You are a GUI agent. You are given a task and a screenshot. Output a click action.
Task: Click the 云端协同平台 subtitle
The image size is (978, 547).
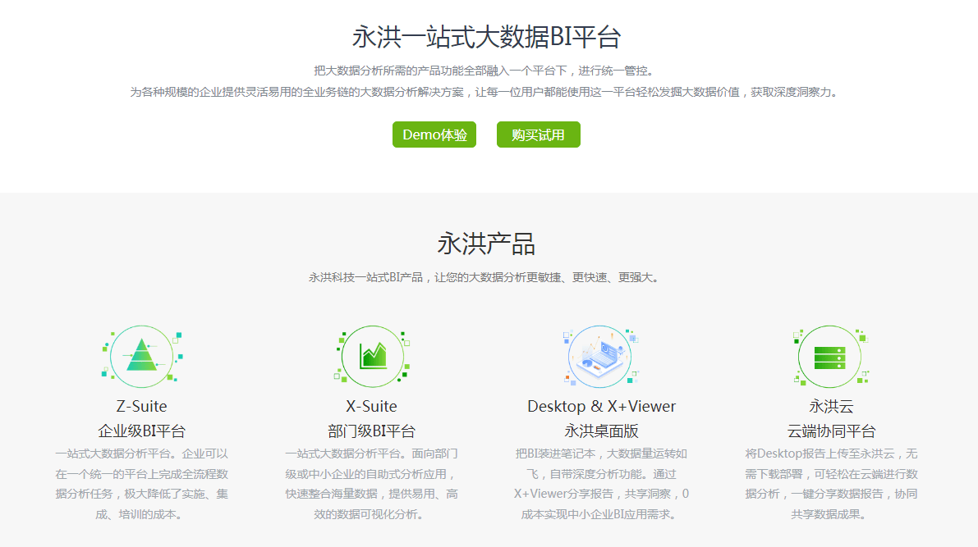point(831,431)
